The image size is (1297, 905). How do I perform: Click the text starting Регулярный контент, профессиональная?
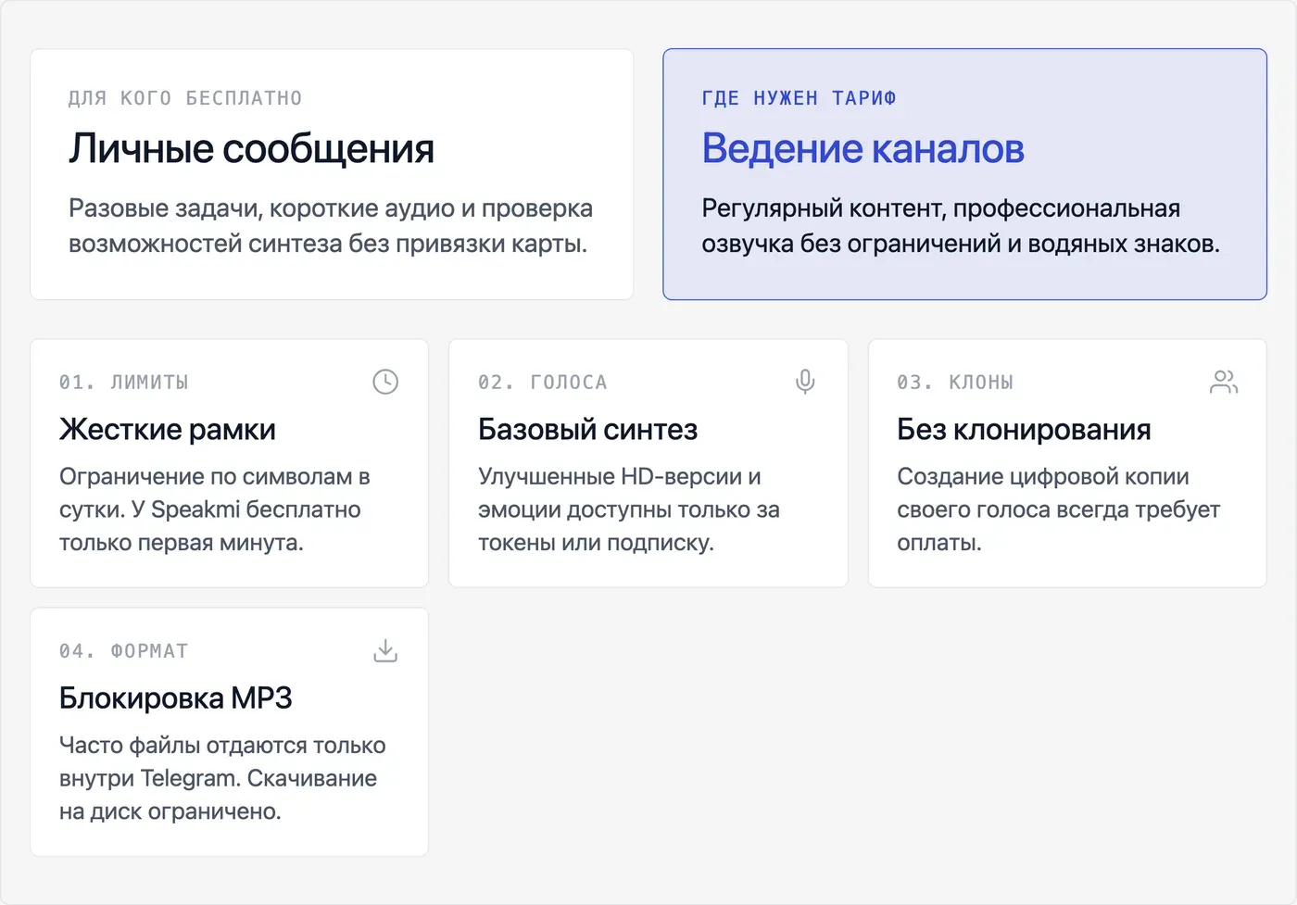click(x=961, y=226)
